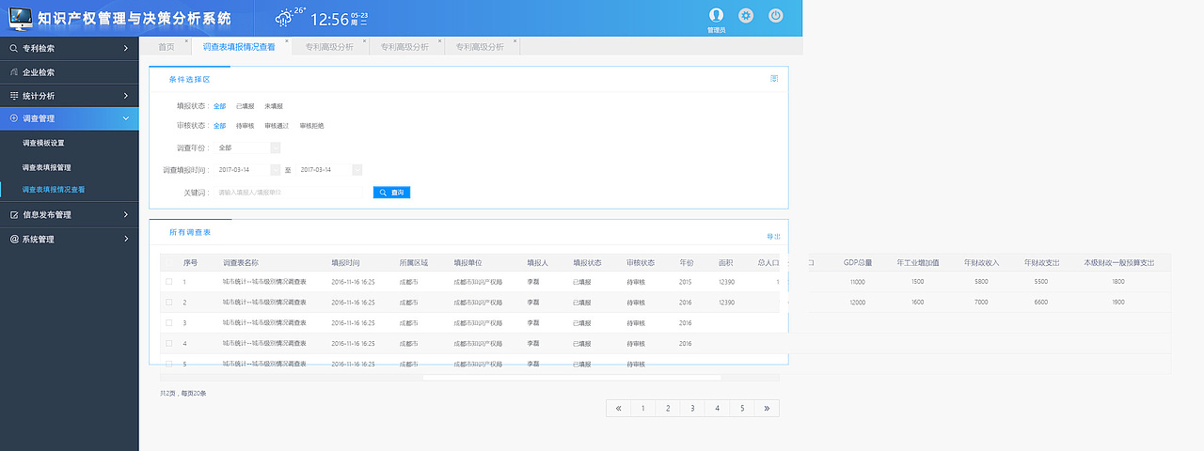The height and width of the screenshot is (451, 1204).
Task: Click the computer logo icon beside system title
Action: point(21,17)
